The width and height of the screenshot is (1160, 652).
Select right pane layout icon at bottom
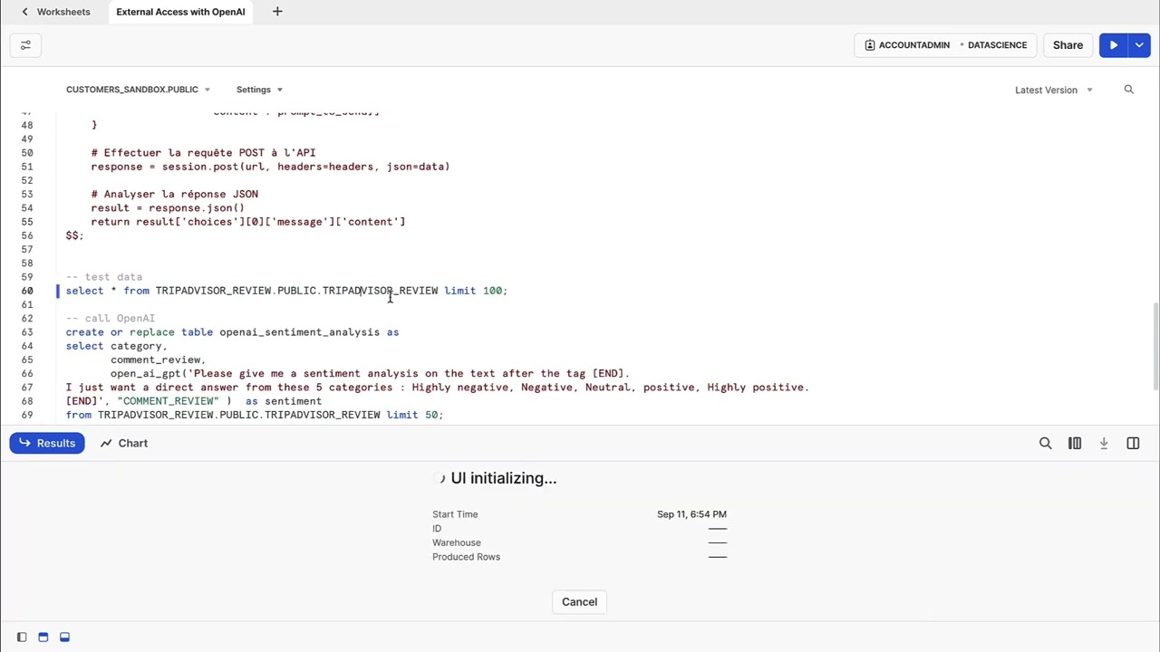coord(64,637)
